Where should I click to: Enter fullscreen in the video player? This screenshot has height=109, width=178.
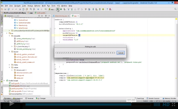pyautogui.click(x=173, y=105)
